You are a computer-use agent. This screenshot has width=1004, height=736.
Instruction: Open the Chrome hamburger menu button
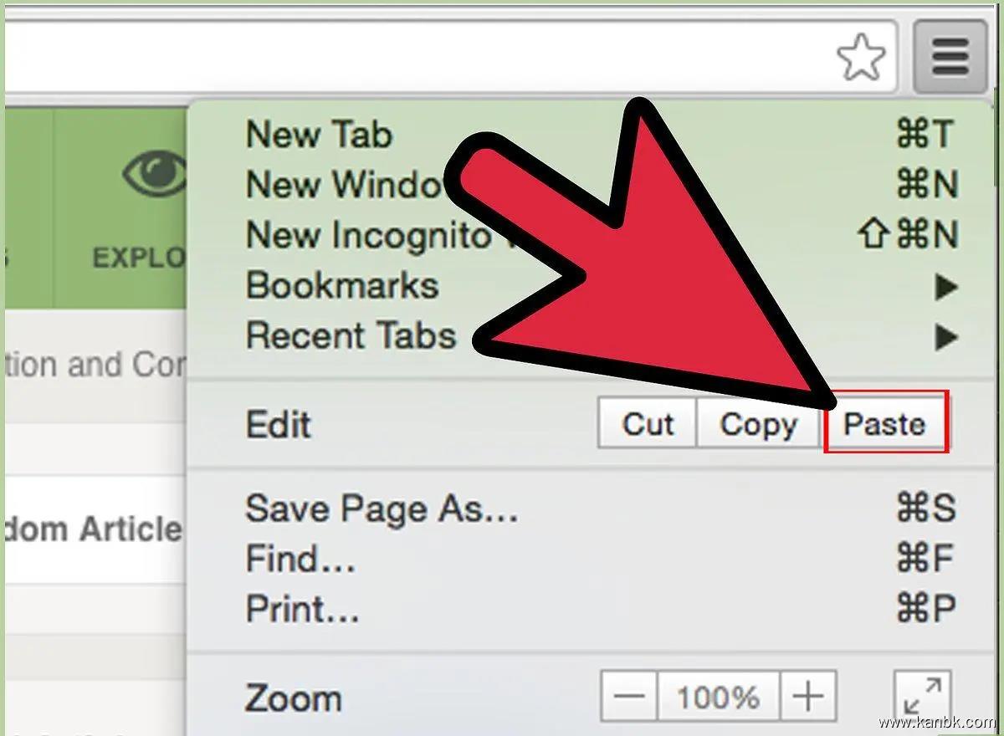[x=950, y=57]
